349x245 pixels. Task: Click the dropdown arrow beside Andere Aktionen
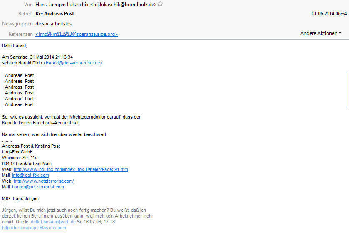click(340, 33)
